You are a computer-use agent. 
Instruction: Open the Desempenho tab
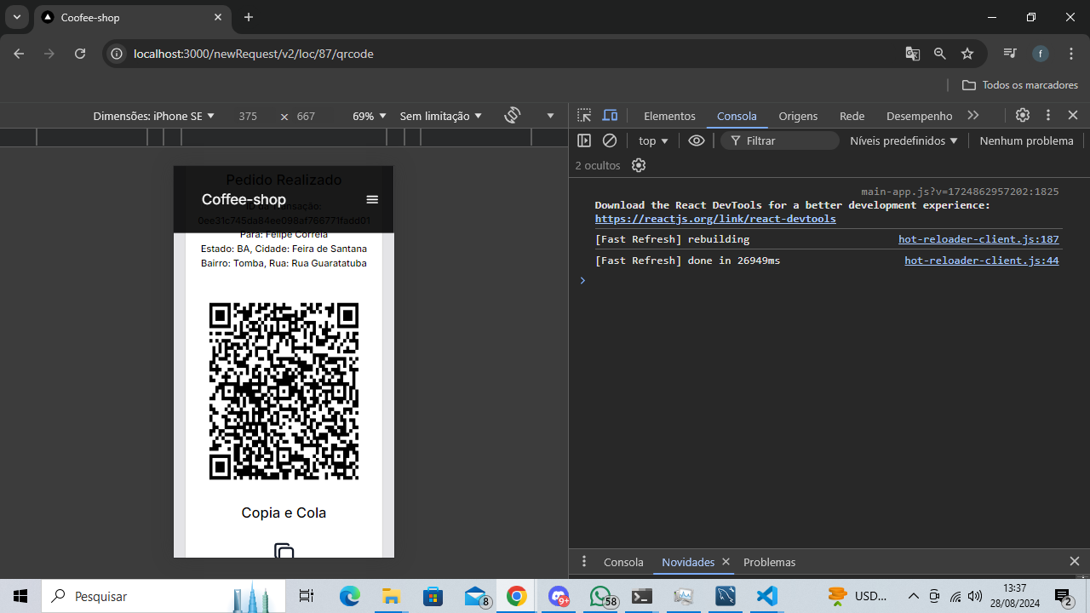click(919, 116)
